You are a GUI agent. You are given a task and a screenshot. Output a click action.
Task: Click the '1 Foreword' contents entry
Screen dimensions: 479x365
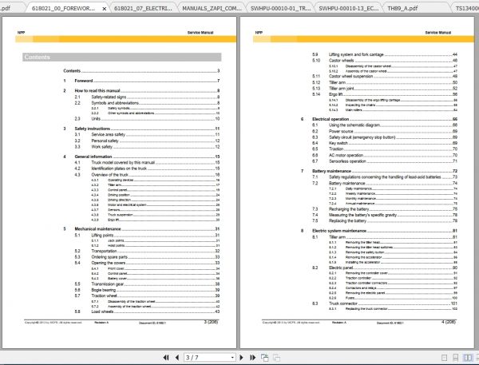pyautogui.click(x=141, y=81)
